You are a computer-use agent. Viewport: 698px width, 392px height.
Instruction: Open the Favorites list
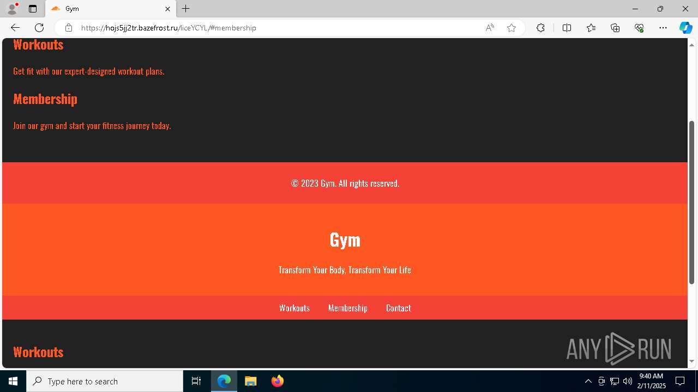pos(591,28)
